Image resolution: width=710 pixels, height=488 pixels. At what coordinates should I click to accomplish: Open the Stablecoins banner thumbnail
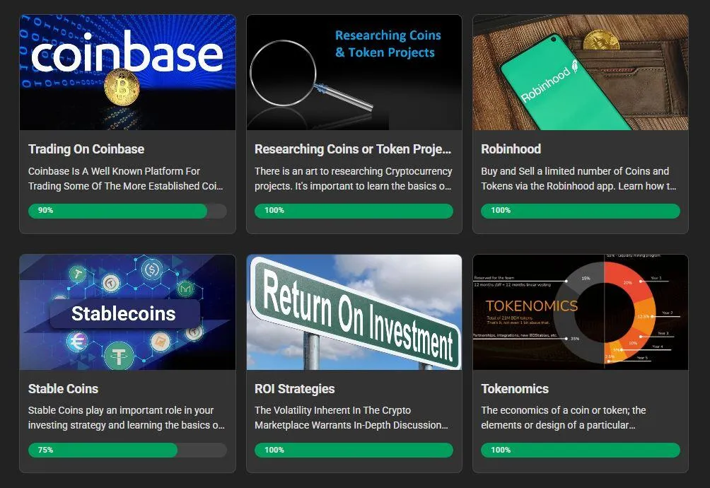pos(128,312)
